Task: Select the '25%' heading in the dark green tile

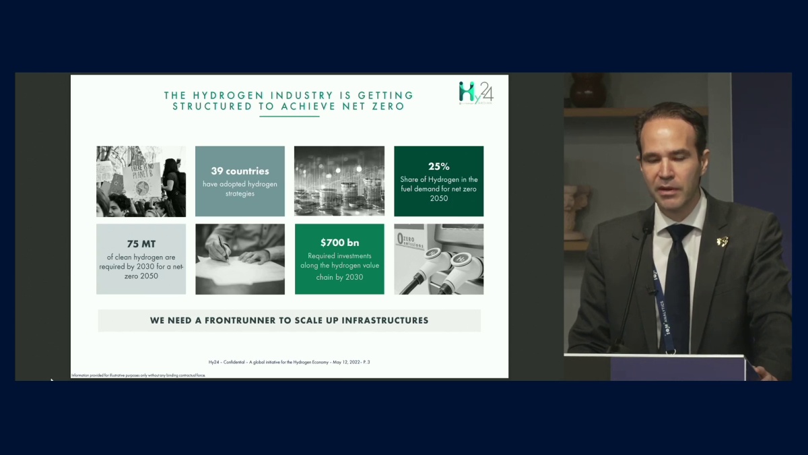Action: (x=438, y=166)
